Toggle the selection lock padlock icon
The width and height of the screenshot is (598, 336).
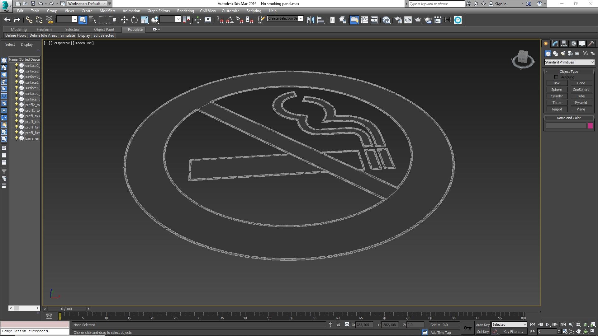(339, 324)
